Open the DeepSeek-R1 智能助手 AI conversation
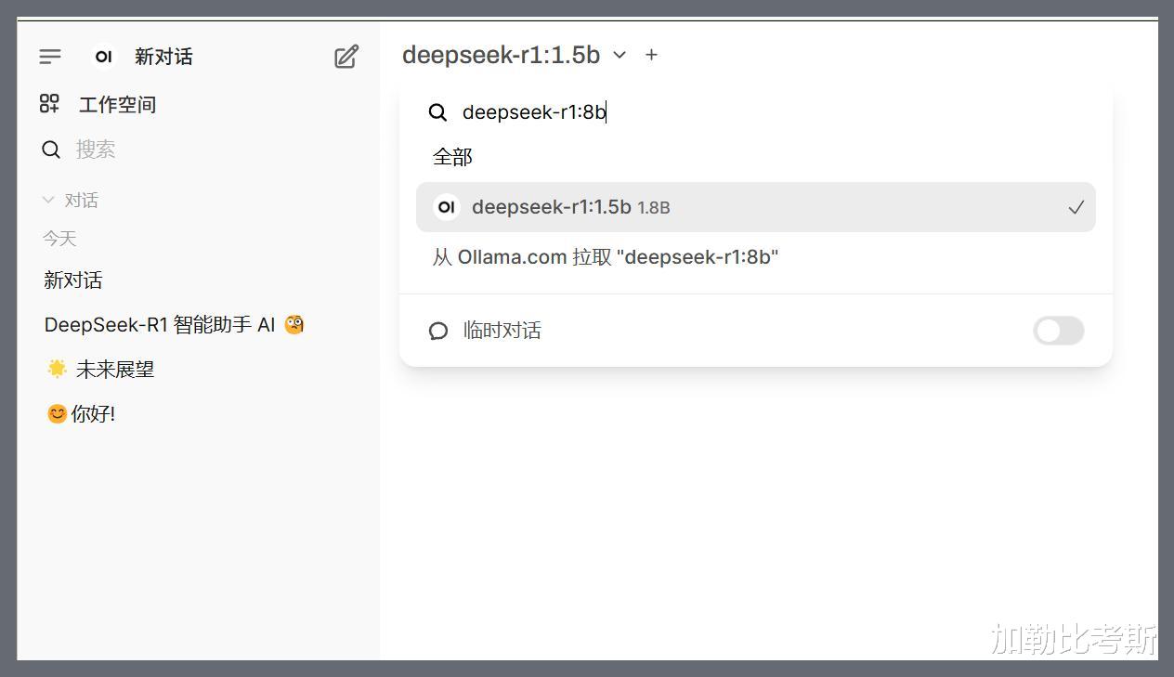This screenshot has width=1174, height=677. click(x=160, y=324)
